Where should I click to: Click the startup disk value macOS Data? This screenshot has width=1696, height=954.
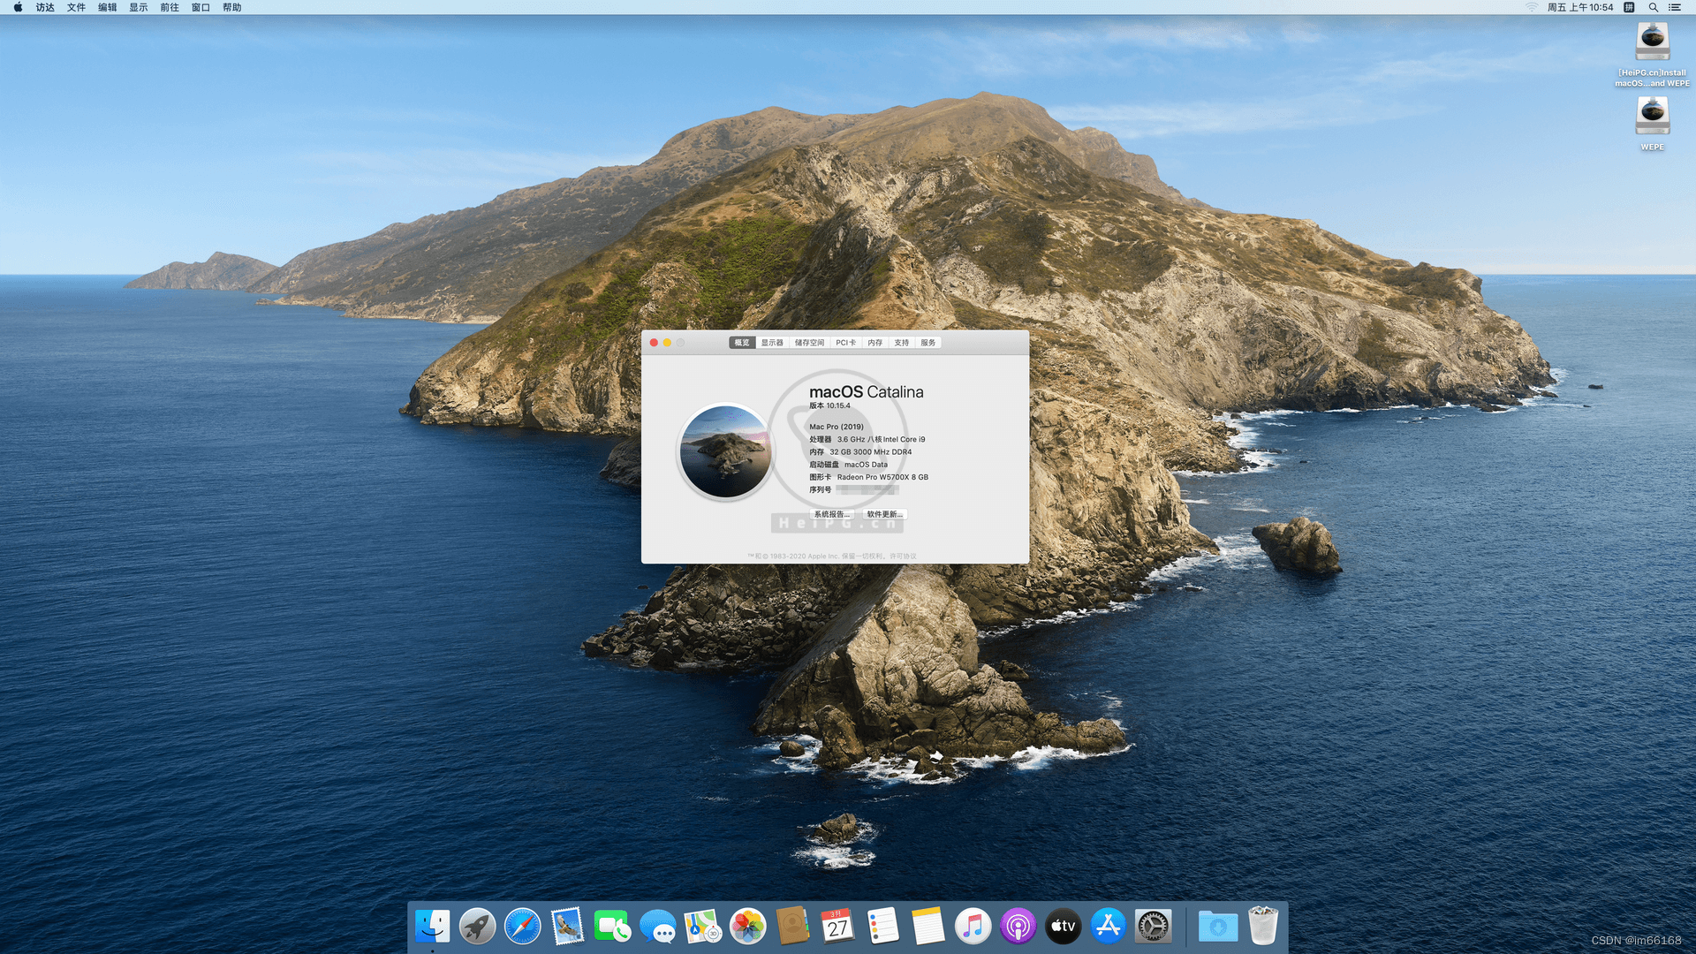pyautogui.click(x=866, y=465)
